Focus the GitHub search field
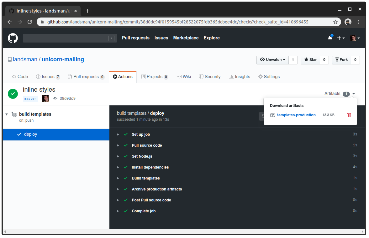The width and height of the screenshot is (369, 238). (x=70, y=38)
